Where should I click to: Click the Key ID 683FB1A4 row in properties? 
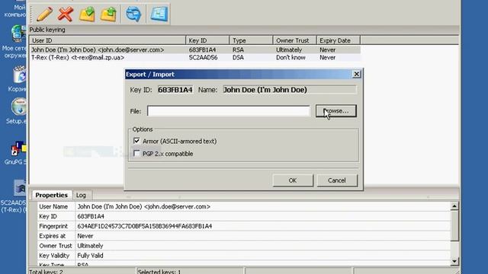click(244, 216)
